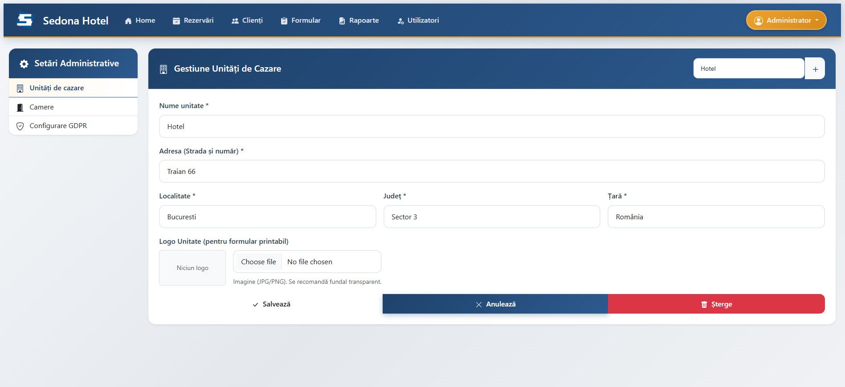Click the Administrator user avatar icon
Viewport: 845px width, 387px height.
[x=758, y=21]
